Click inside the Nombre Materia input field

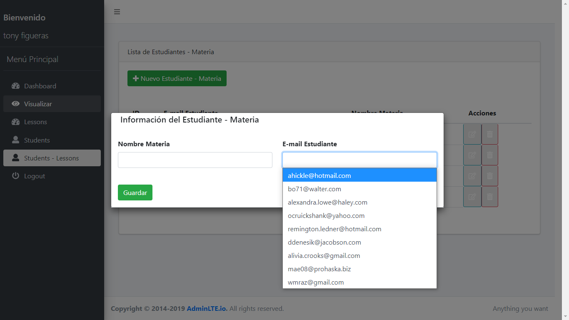[x=195, y=160]
